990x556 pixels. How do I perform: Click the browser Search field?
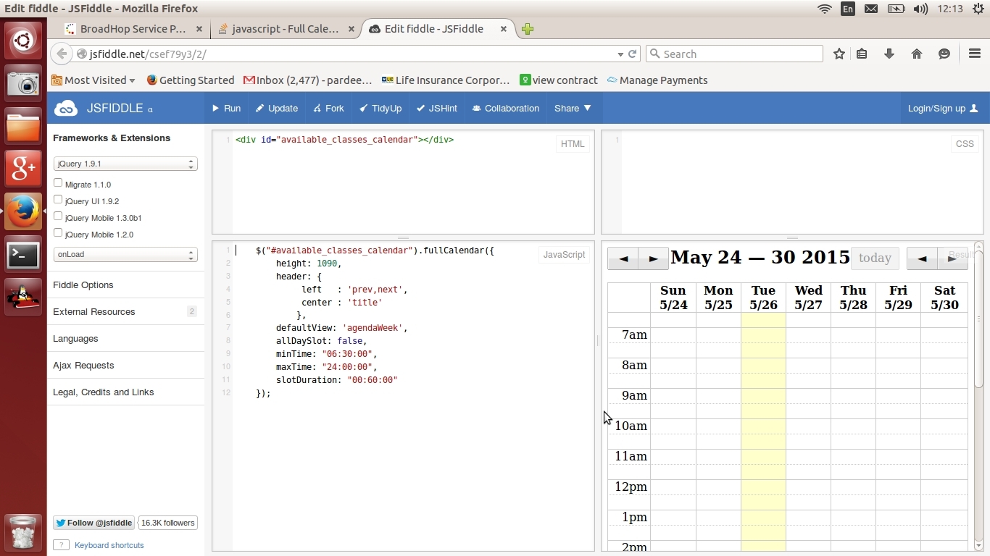pyautogui.click(x=734, y=54)
